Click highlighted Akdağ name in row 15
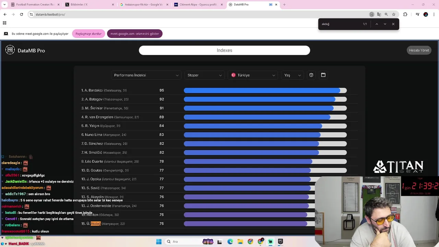 pos(96,224)
